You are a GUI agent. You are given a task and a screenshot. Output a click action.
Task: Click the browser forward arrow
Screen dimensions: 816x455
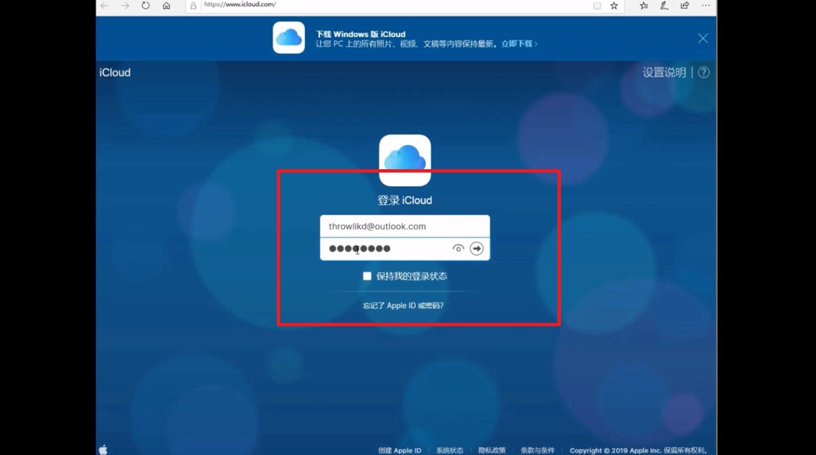click(x=125, y=5)
